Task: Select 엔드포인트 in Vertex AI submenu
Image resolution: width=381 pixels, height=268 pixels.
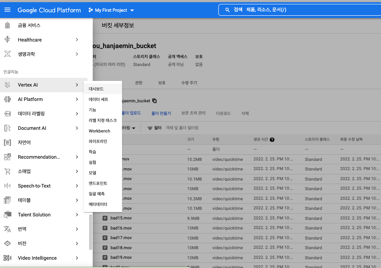Action: click(x=102, y=183)
